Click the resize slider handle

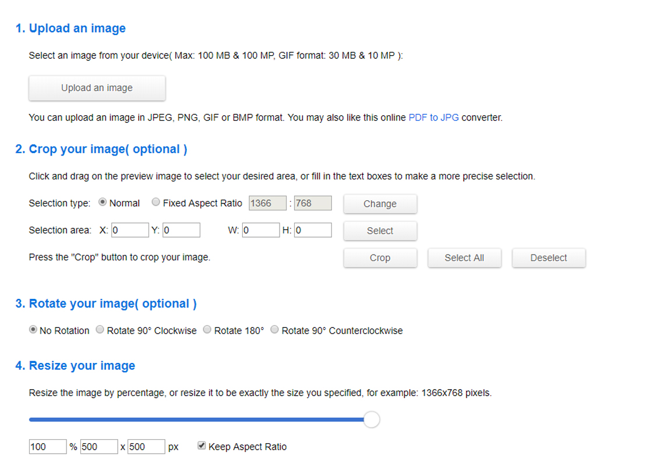[372, 419]
